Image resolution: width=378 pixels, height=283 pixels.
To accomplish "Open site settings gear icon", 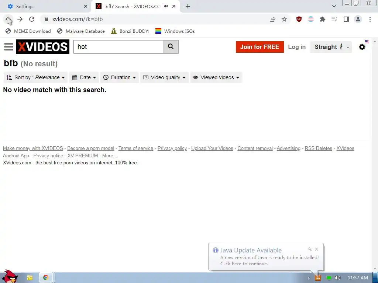I will click(x=362, y=47).
